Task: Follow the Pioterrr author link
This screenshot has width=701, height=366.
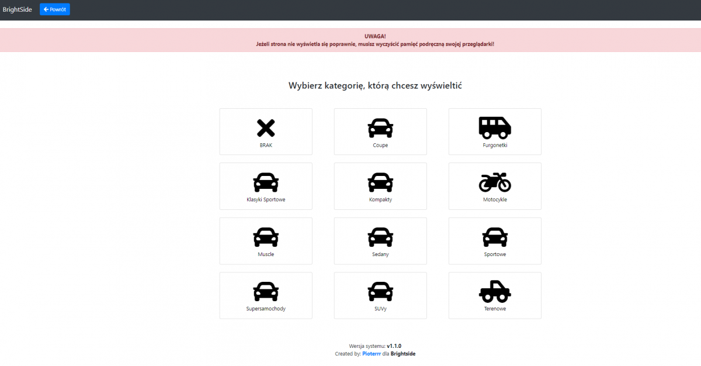Action: (x=372, y=354)
